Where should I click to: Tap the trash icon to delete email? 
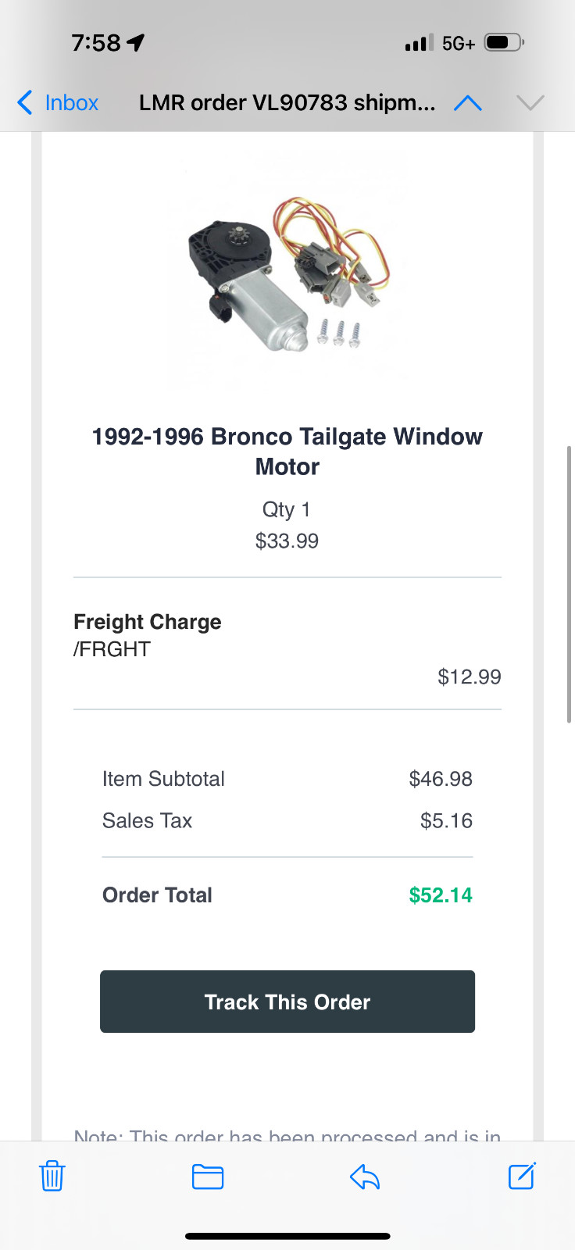(x=52, y=1176)
